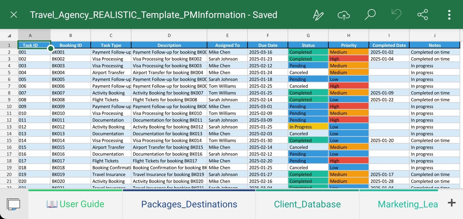Select row 20 header
Viewport: 463px width, 219px height.
pos(9,174)
